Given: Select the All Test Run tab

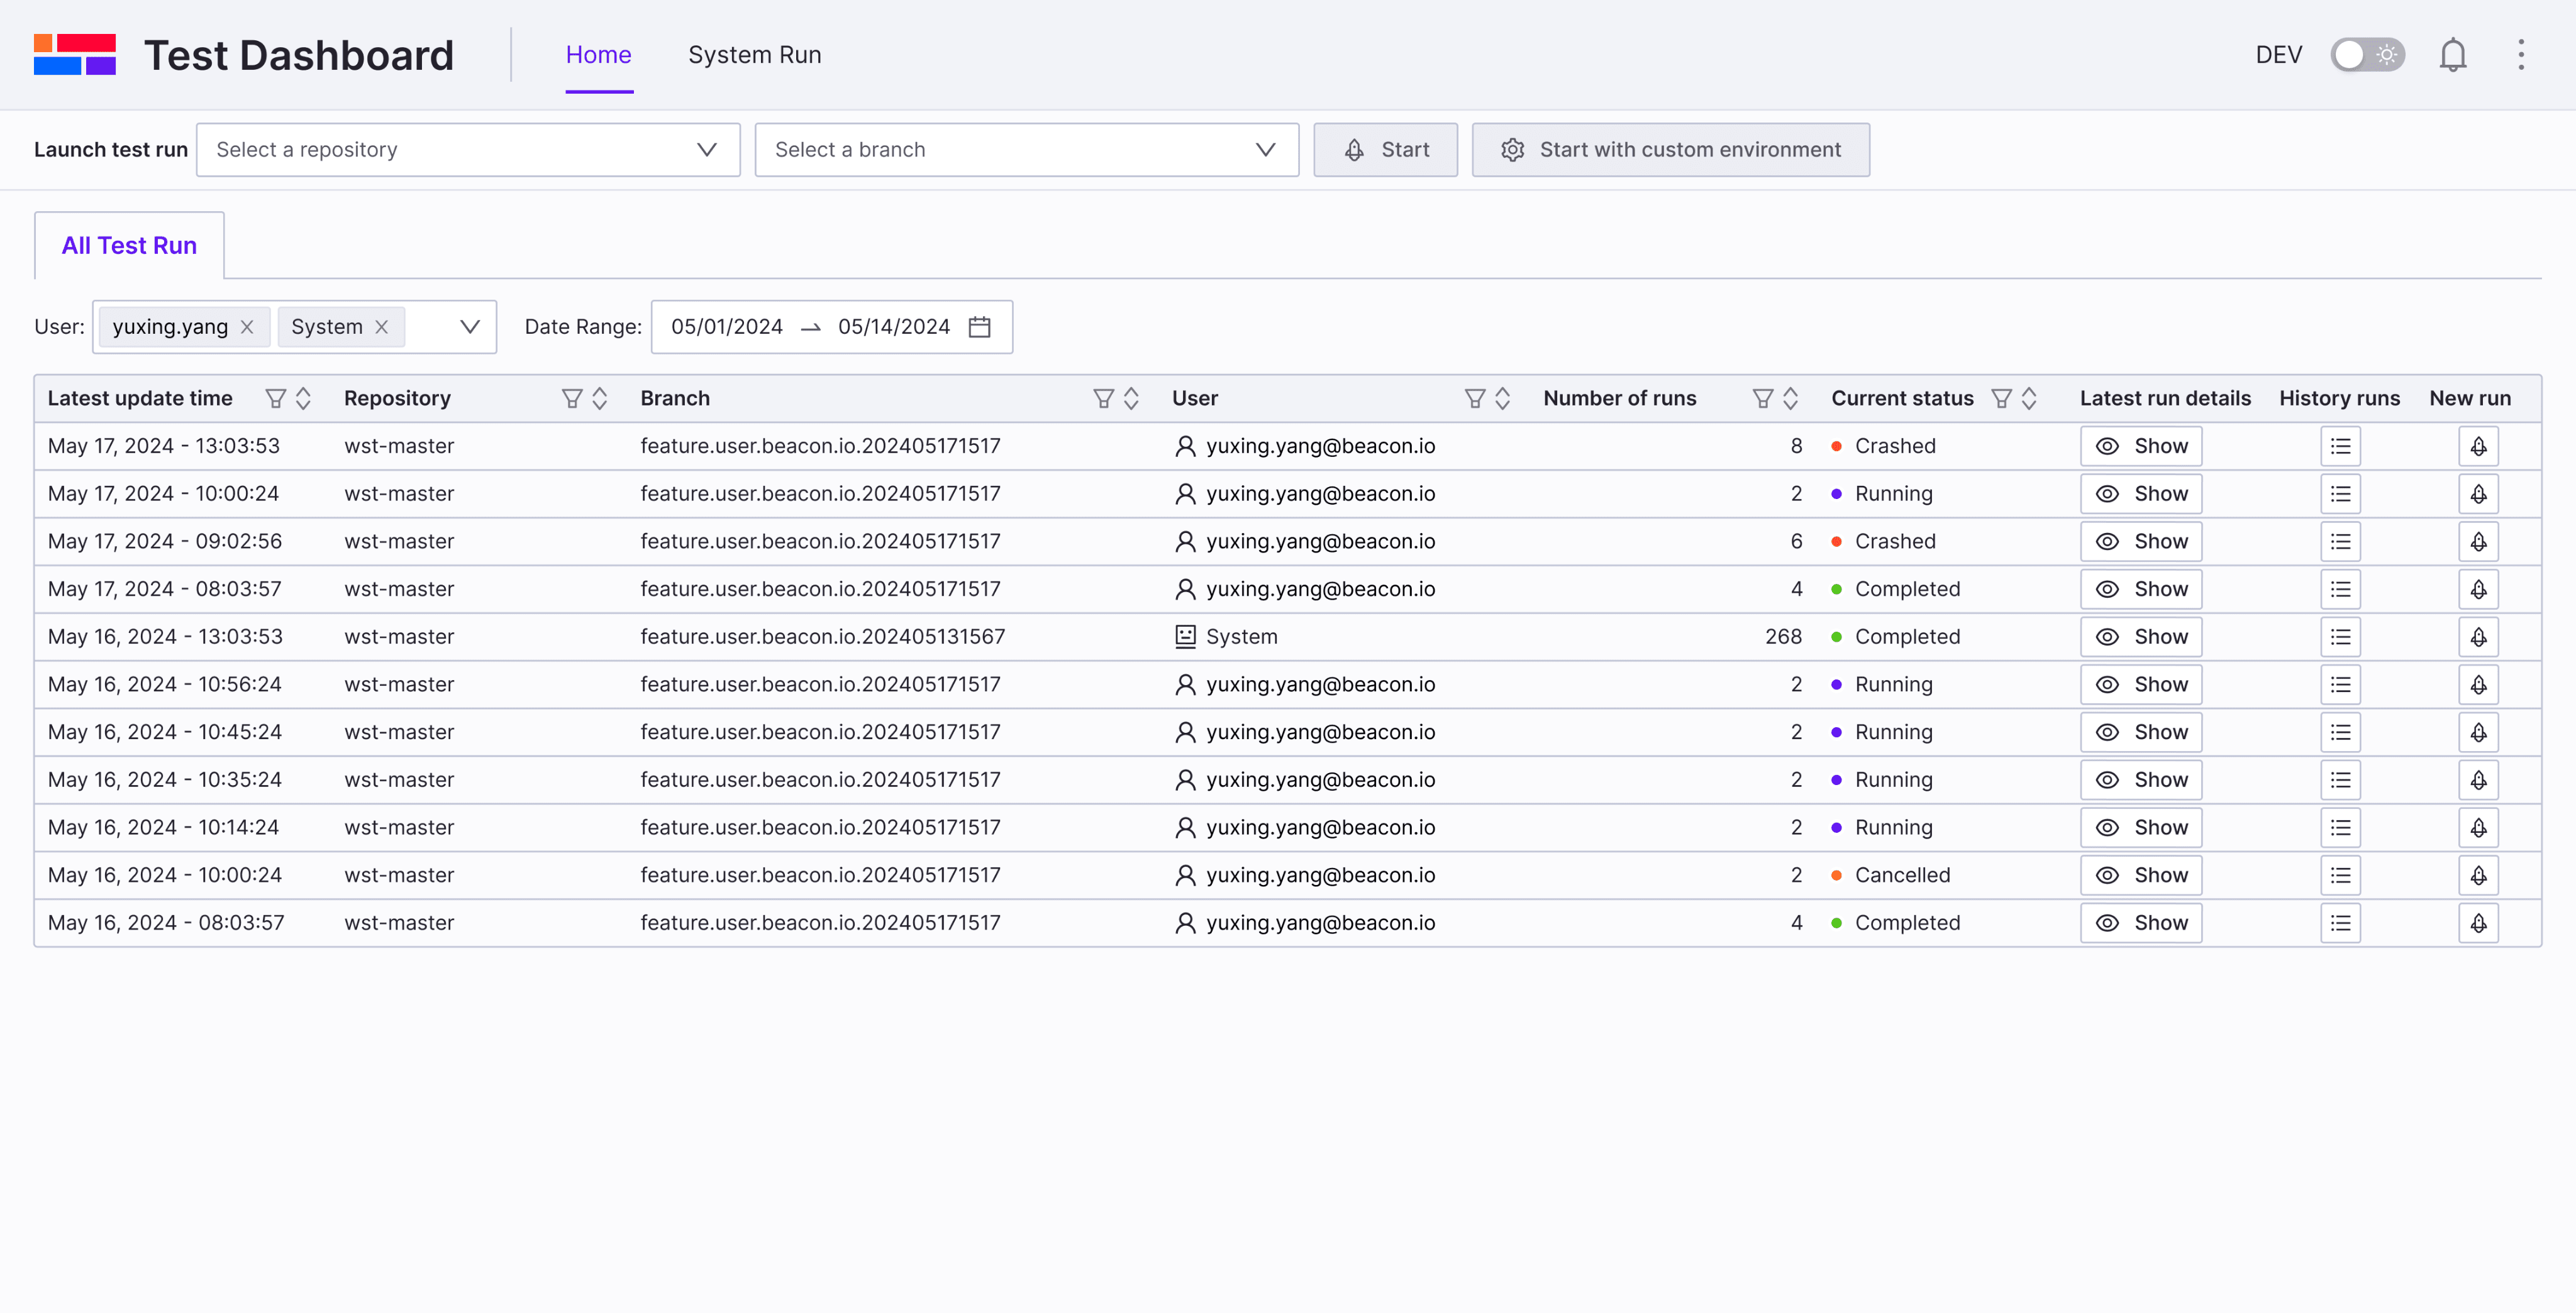Looking at the screenshot, I should click(x=129, y=246).
